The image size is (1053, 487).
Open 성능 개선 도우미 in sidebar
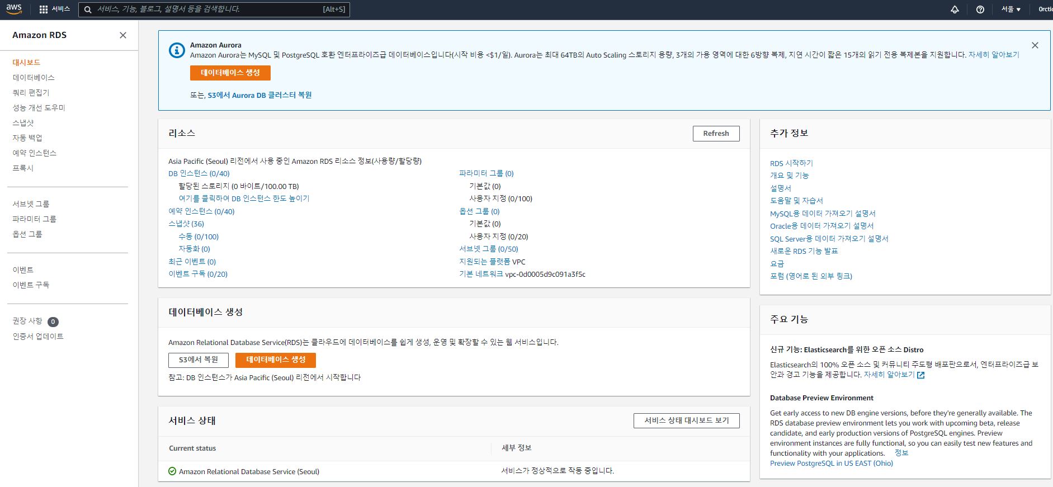[39, 108]
